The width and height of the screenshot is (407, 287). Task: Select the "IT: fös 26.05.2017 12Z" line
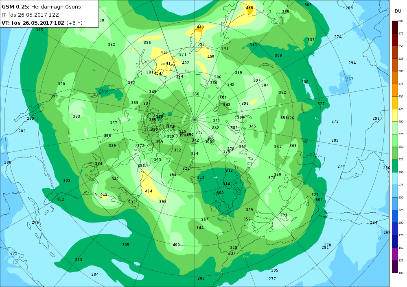30,15
